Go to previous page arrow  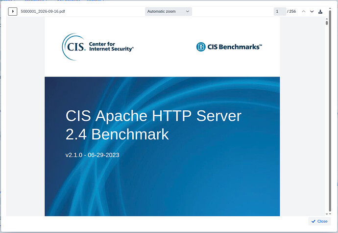[x=304, y=11]
